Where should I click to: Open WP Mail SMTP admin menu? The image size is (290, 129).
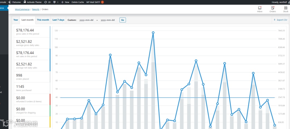click(x=95, y=2)
